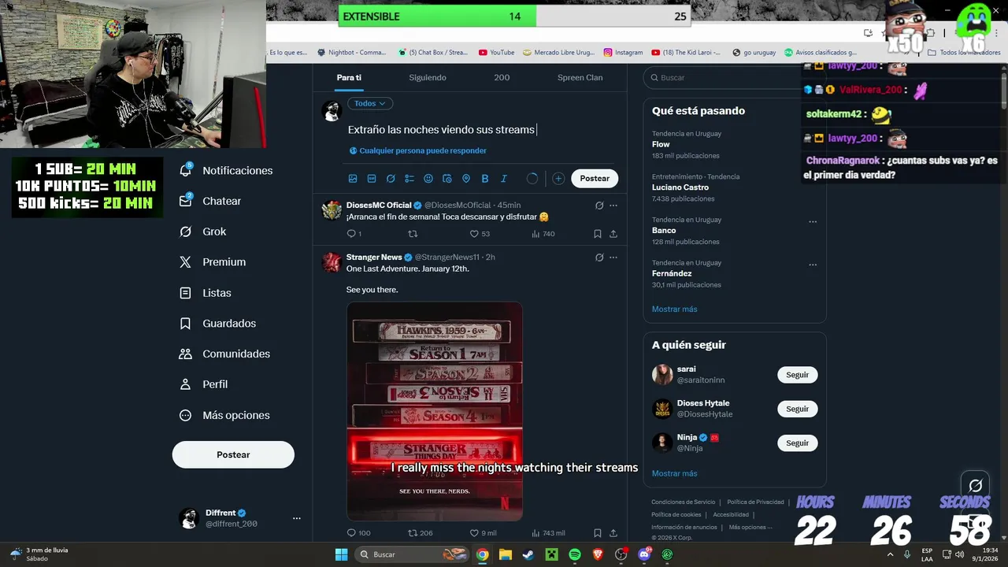
Task: Repost the DiosesMC Oficial post
Action: pos(413,234)
